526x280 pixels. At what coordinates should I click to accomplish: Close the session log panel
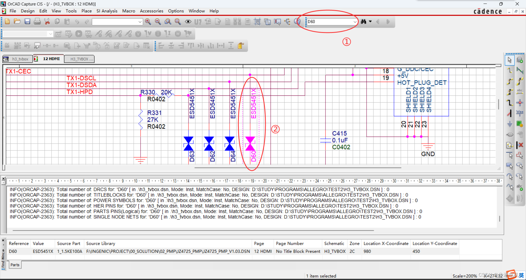(3, 179)
